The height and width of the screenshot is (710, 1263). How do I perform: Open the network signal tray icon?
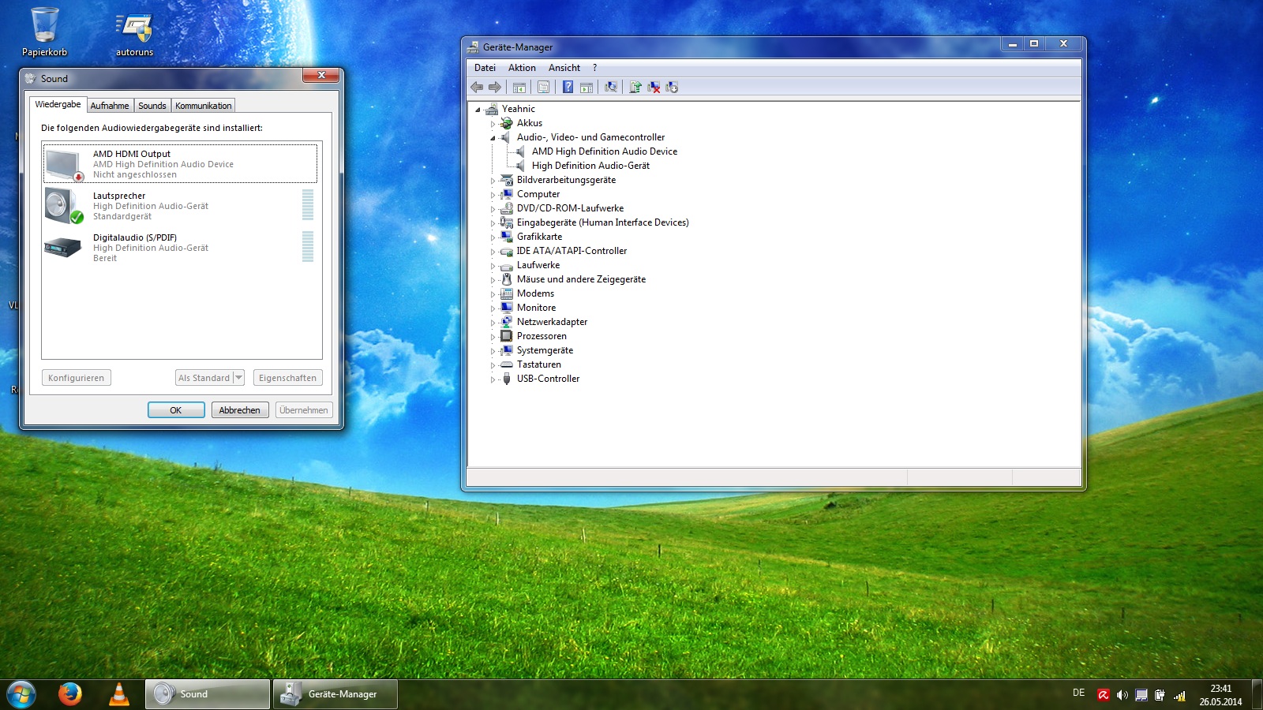(1179, 695)
